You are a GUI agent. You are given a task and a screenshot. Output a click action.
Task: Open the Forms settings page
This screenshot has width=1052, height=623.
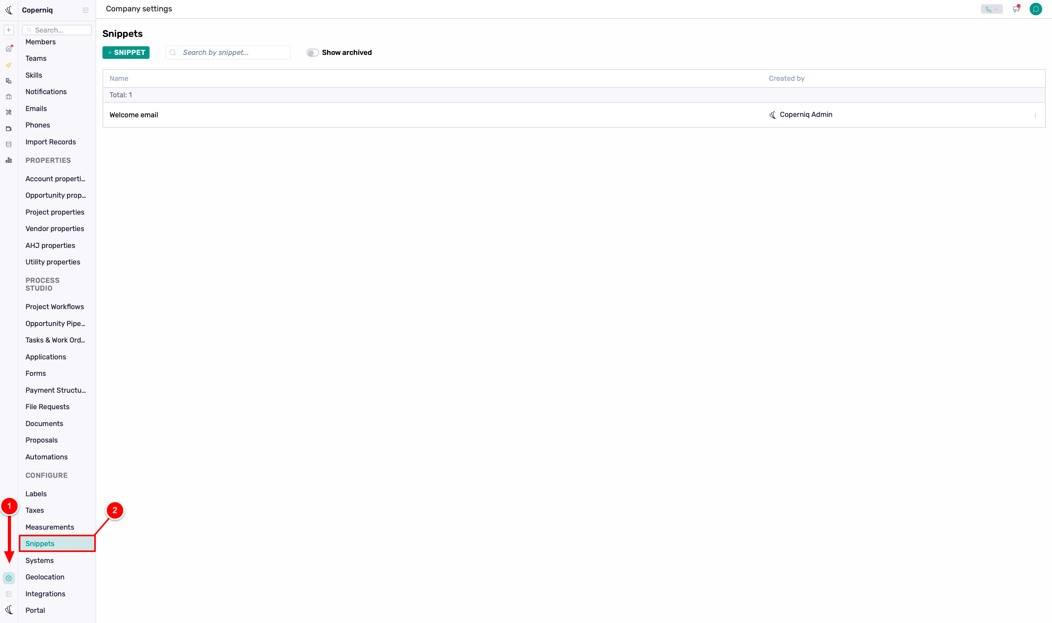click(35, 373)
